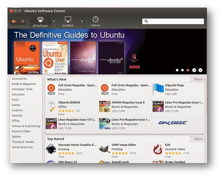Open the History view

point(95,21)
